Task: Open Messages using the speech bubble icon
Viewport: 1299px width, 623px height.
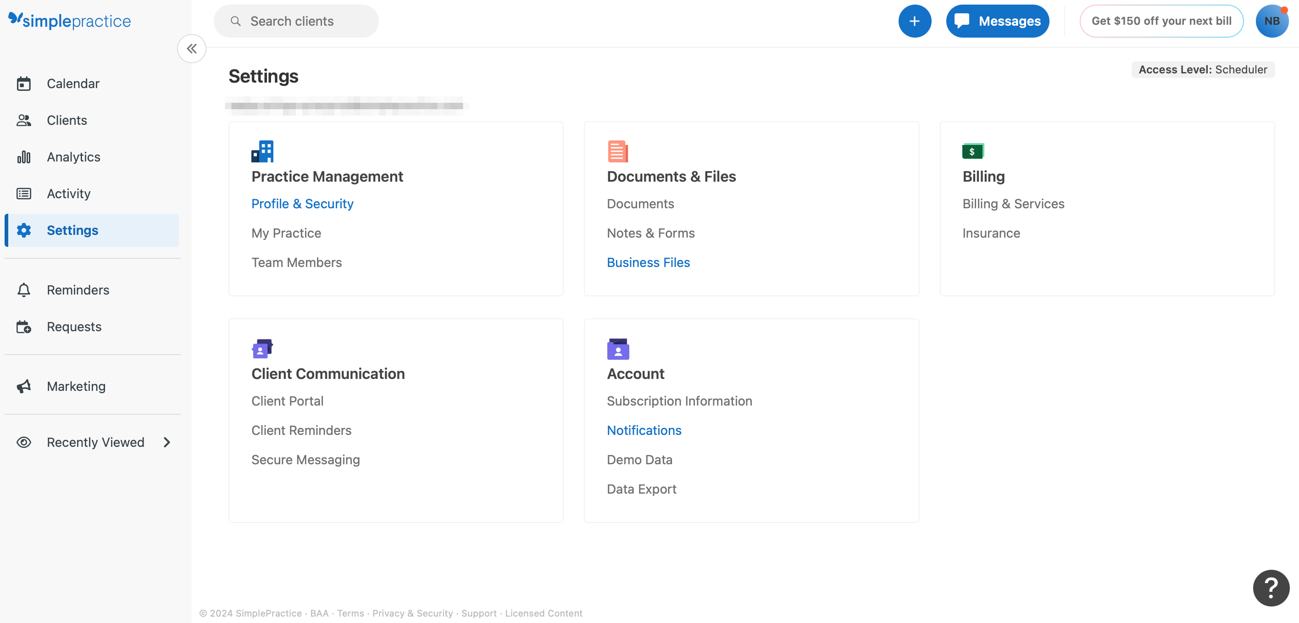Action: coord(997,21)
